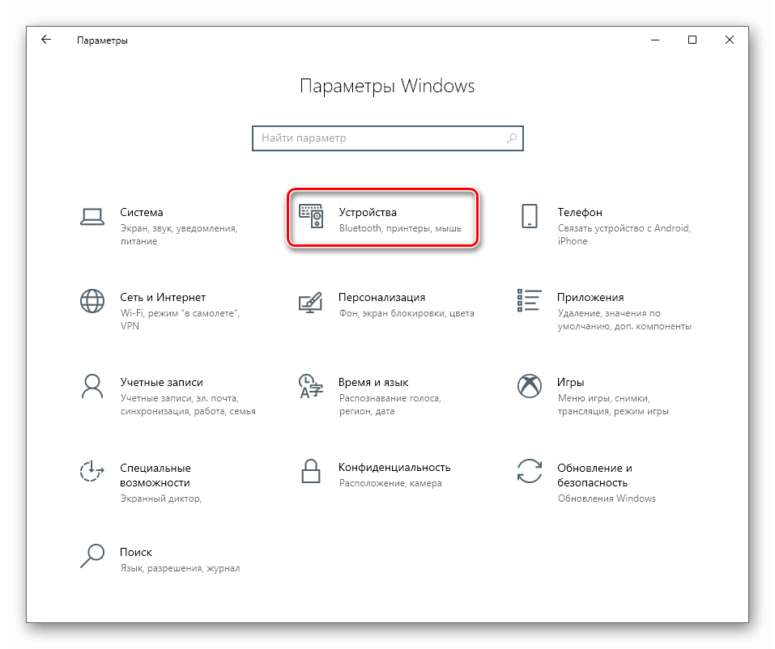Click 'Язык, разрешения, журнал' description
The height and width of the screenshot is (649, 775).
[x=180, y=568]
